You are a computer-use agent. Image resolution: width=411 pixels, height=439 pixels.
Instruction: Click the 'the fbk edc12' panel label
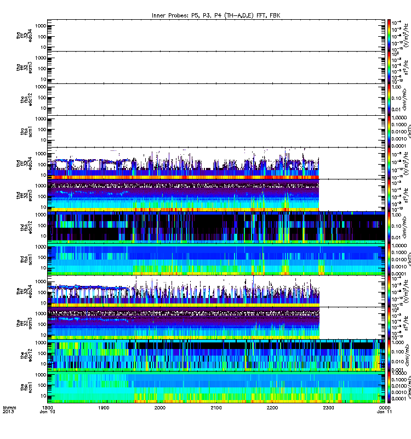pyautogui.click(x=26, y=355)
